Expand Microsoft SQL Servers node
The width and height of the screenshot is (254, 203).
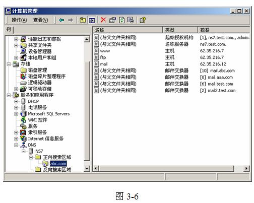click(16, 114)
